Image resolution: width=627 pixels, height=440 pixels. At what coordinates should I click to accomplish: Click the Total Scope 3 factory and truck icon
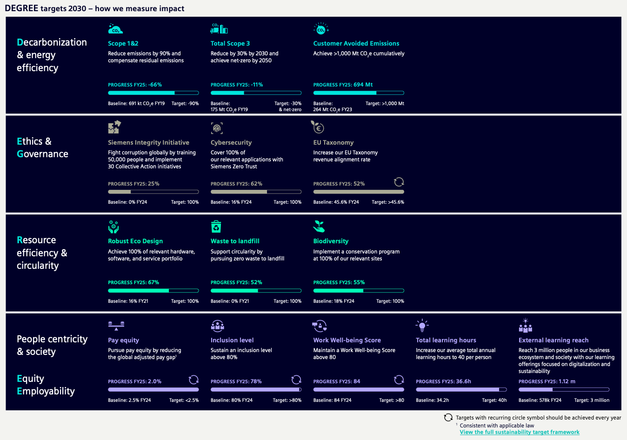click(219, 29)
